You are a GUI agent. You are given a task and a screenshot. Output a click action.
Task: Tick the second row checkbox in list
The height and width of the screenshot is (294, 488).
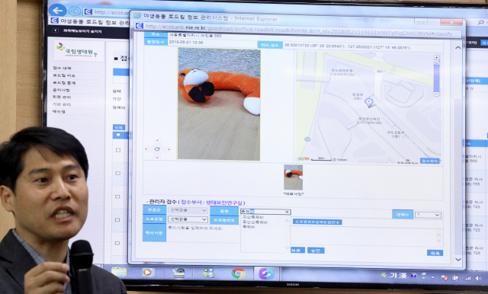point(118,174)
